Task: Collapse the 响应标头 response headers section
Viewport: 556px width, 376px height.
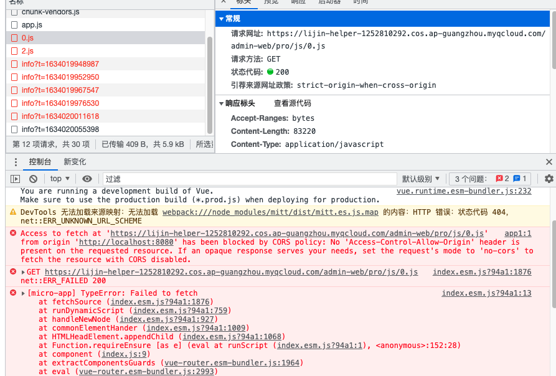Action: pyautogui.click(x=221, y=103)
